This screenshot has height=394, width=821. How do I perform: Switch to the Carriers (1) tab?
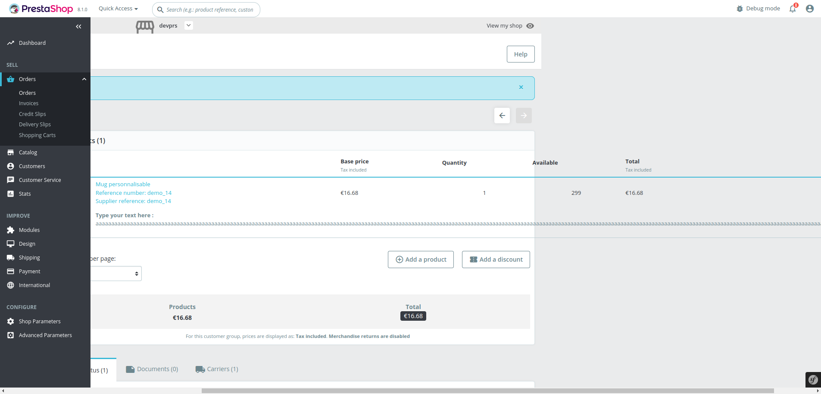click(x=217, y=369)
